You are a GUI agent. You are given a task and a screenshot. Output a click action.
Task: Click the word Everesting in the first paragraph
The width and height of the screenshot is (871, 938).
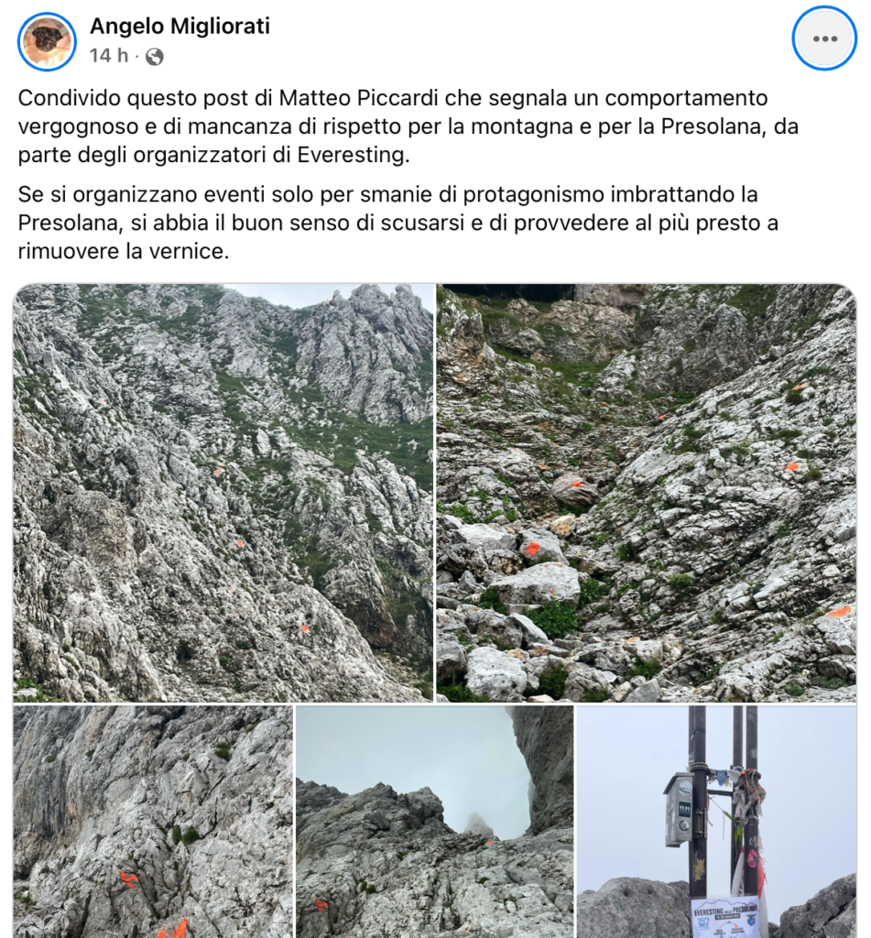click(354, 155)
